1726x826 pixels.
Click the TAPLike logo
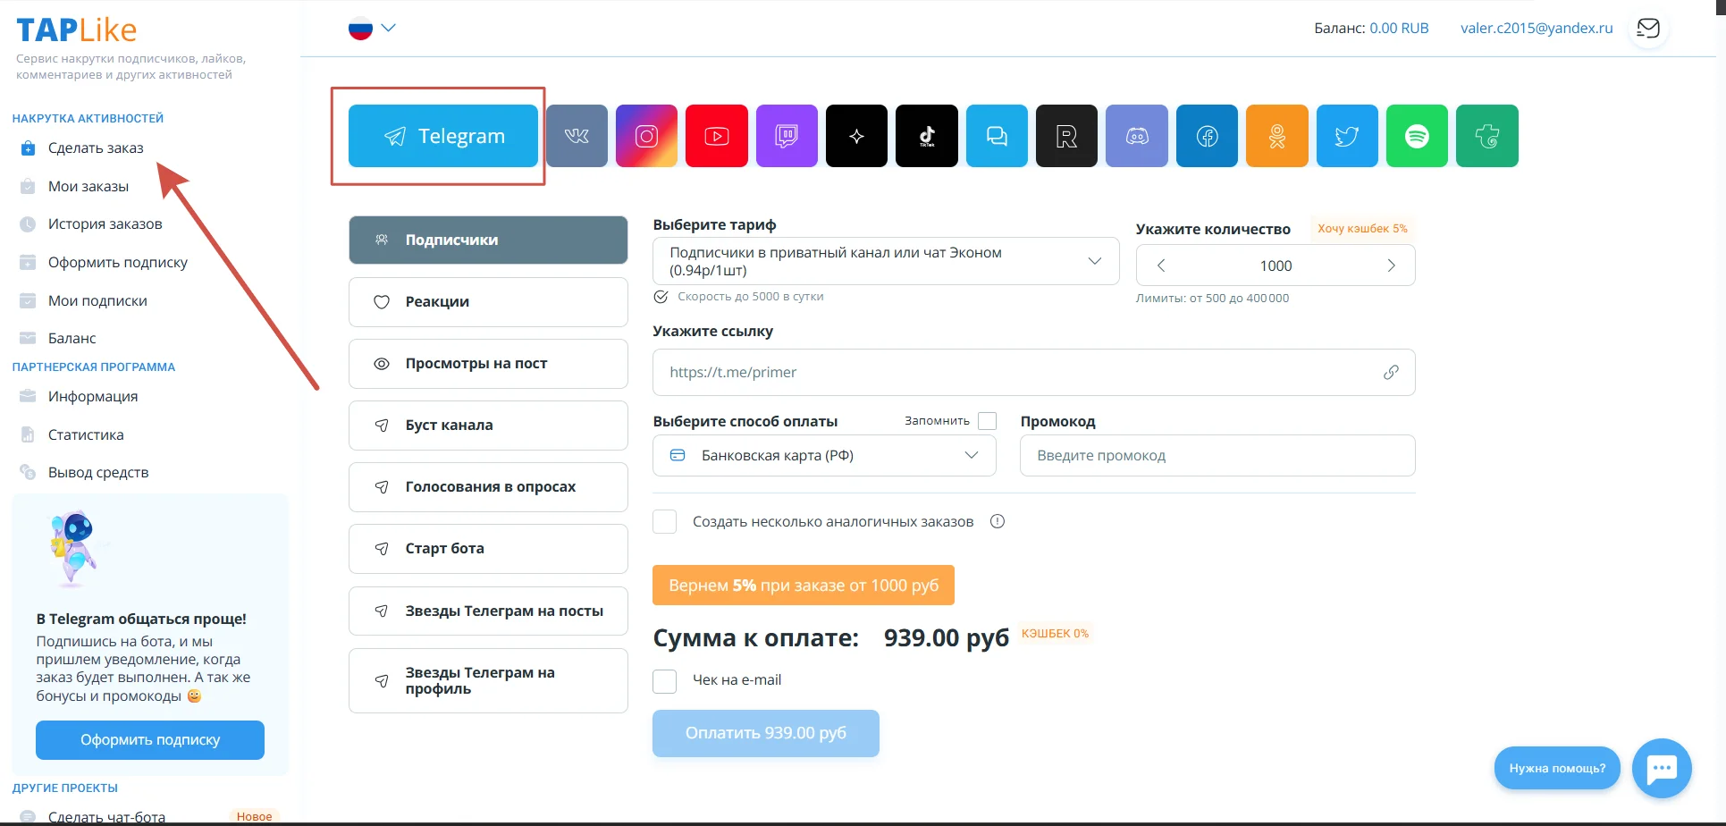click(77, 30)
